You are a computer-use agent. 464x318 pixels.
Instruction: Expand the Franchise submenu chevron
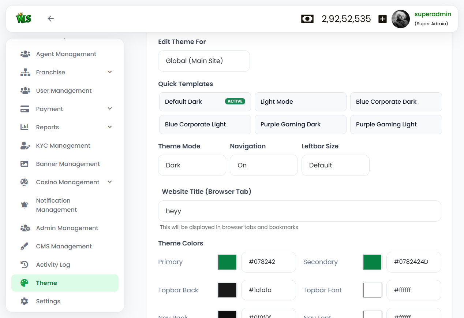pos(110,72)
